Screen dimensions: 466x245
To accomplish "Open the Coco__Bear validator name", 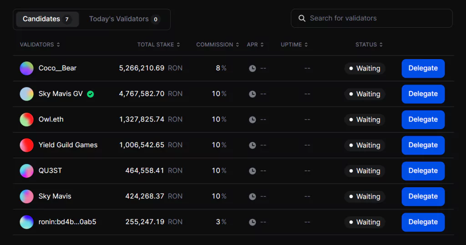I will 57,68.
